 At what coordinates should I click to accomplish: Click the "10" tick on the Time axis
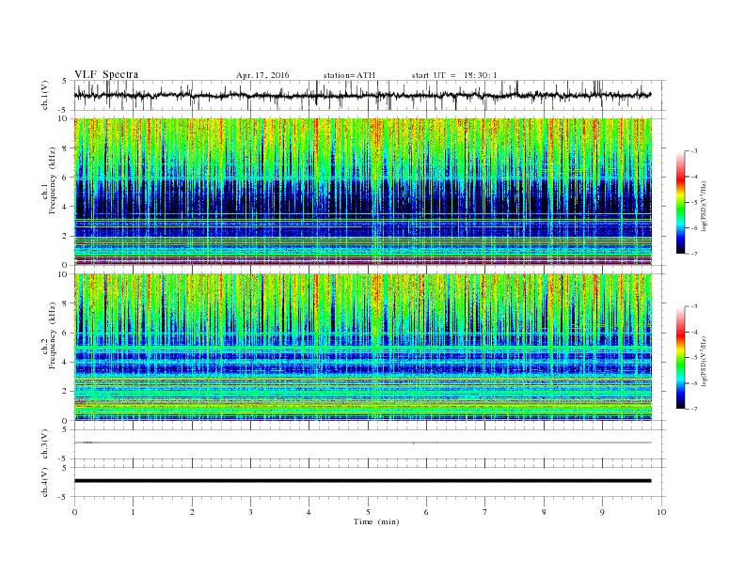pos(661,512)
